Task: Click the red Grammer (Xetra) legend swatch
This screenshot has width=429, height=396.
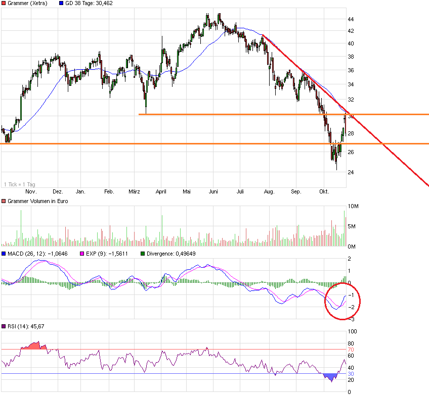Action: coord(4,4)
